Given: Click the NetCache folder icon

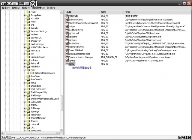Looking at the screenshot, I should [x=28, y=51].
